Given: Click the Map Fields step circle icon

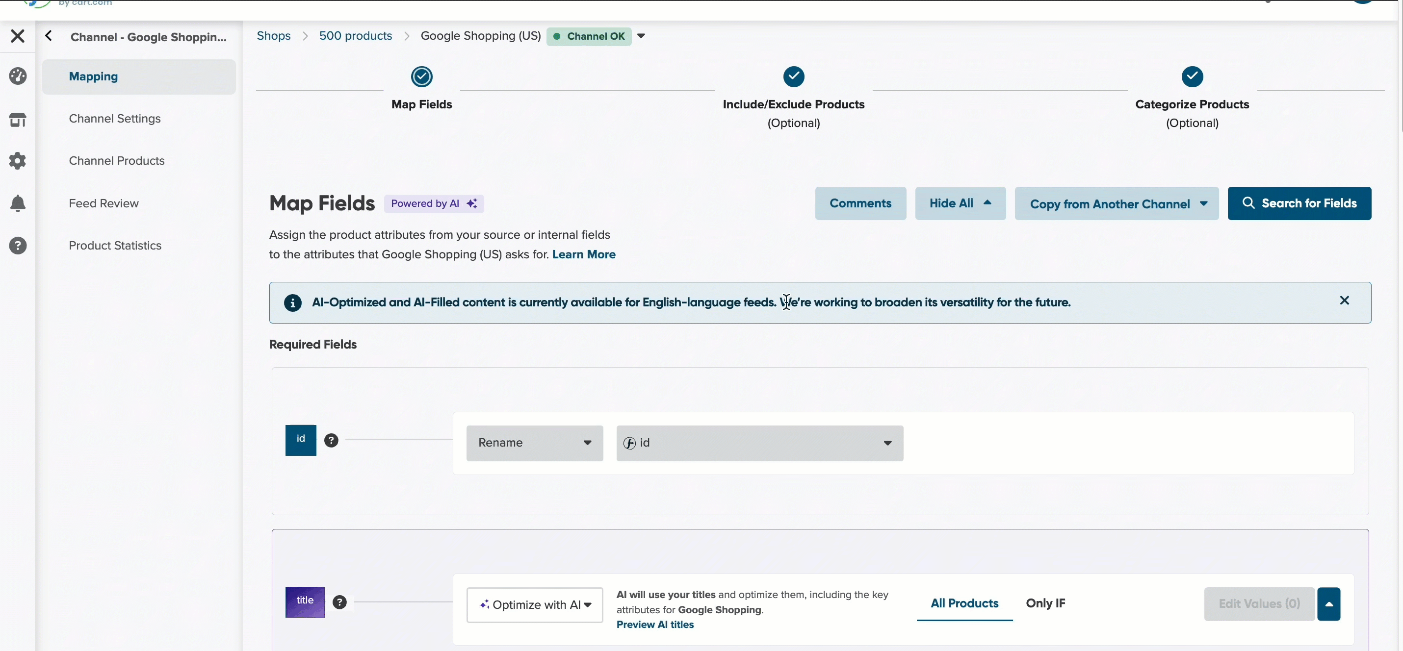Looking at the screenshot, I should tap(421, 77).
